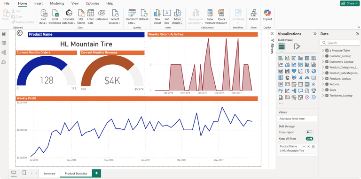Choose the Funnel chart visual

(294, 71)
